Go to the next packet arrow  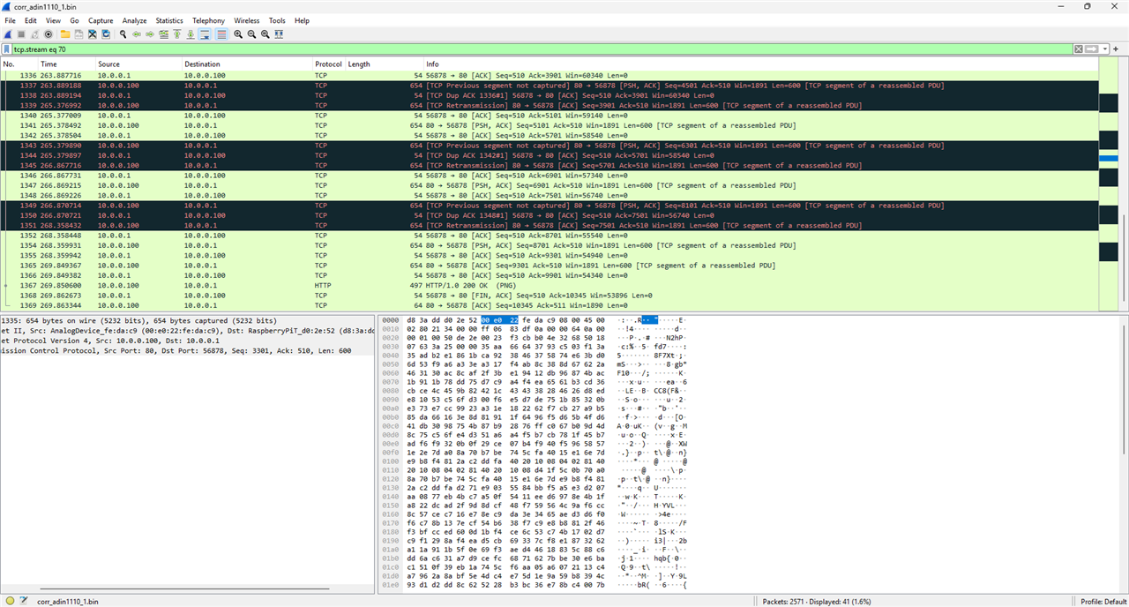point(150,34)
